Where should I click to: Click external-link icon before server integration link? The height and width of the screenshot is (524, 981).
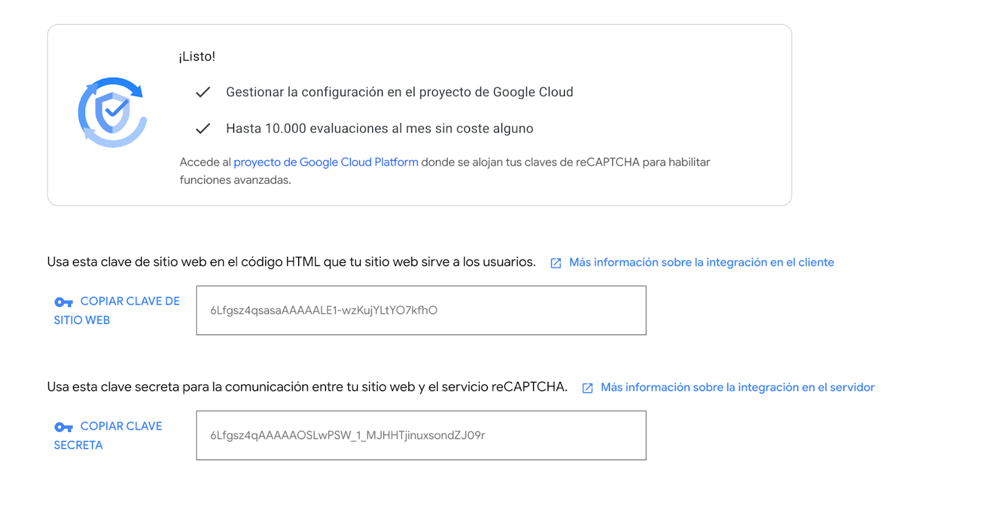pos(587,388)
